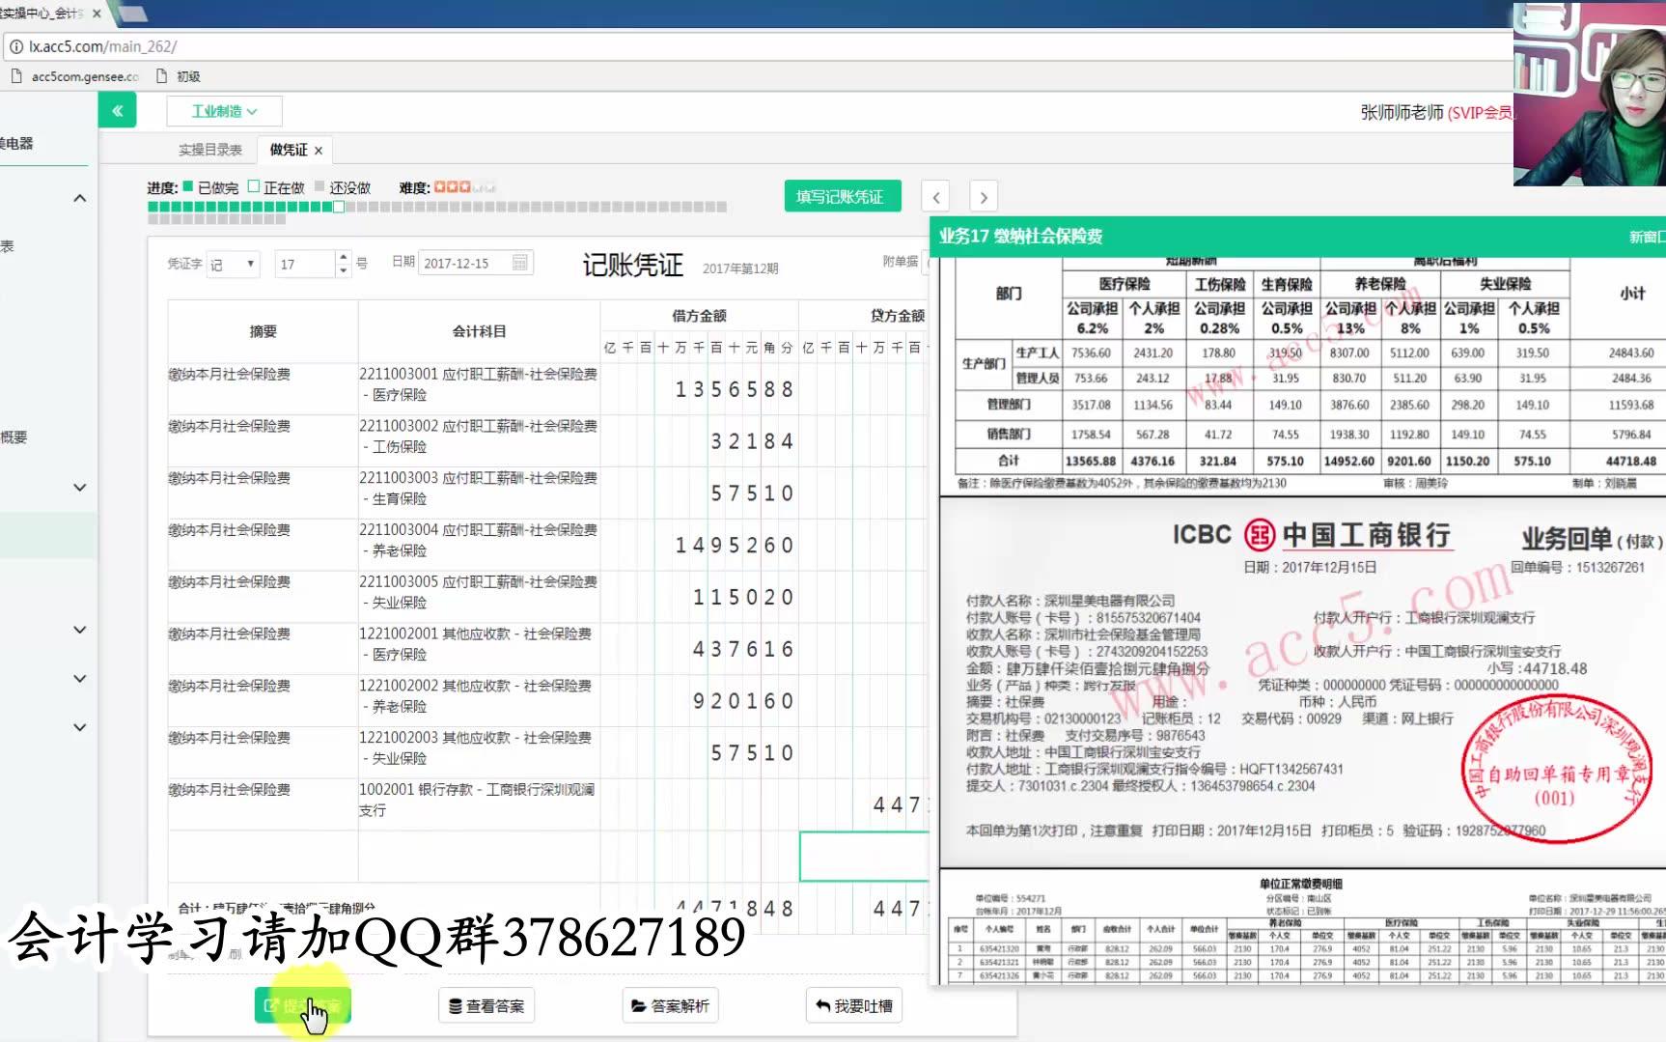Collapse top sidebar section up chevron
This screenshot has width=1666, height=1042.
tap(80, 198)
